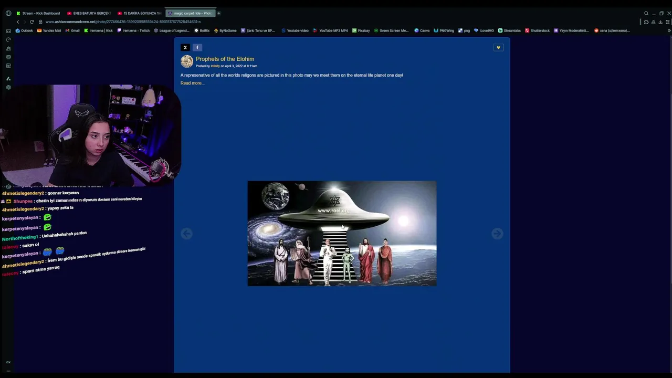Click chat message 'spam atma yarraq'
The height and width of the screenshot is (378, 672).
point(41,269)
